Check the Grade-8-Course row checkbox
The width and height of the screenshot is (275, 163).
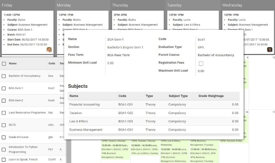point(4,137)
